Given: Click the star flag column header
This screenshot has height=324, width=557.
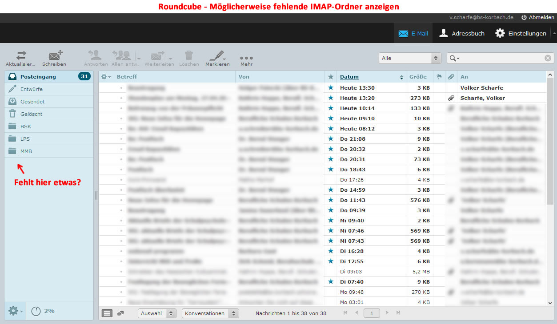Looking at the screenshot, I should click(330, 77).
